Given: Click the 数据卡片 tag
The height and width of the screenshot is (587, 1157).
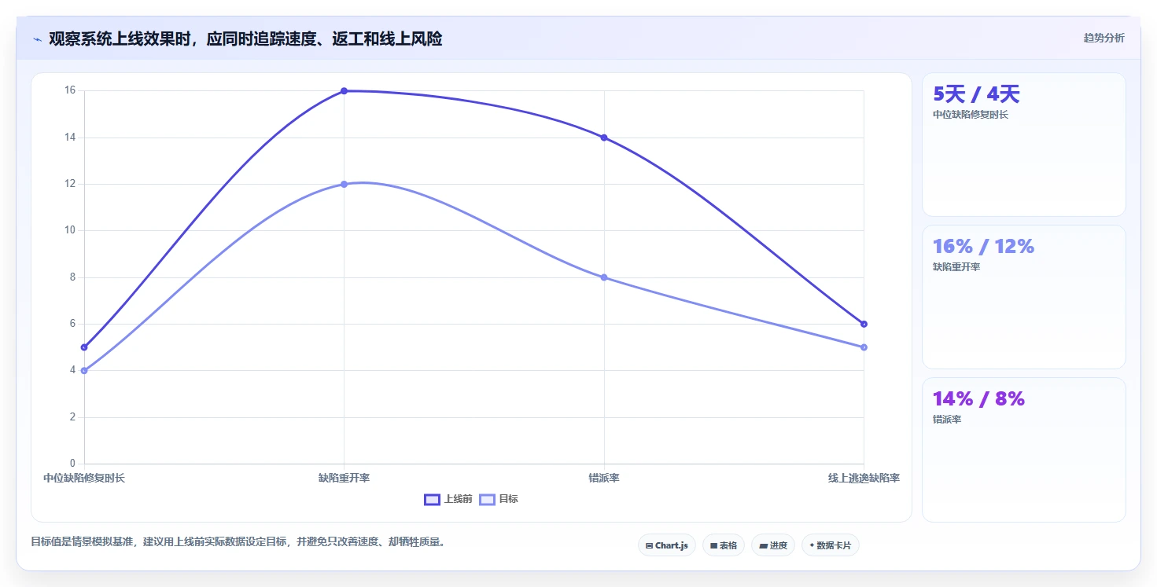Looking at the screenshot, I should coord(831,545).
